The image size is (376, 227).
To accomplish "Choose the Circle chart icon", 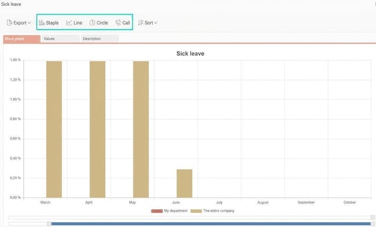I will click(x=92, y=23).
